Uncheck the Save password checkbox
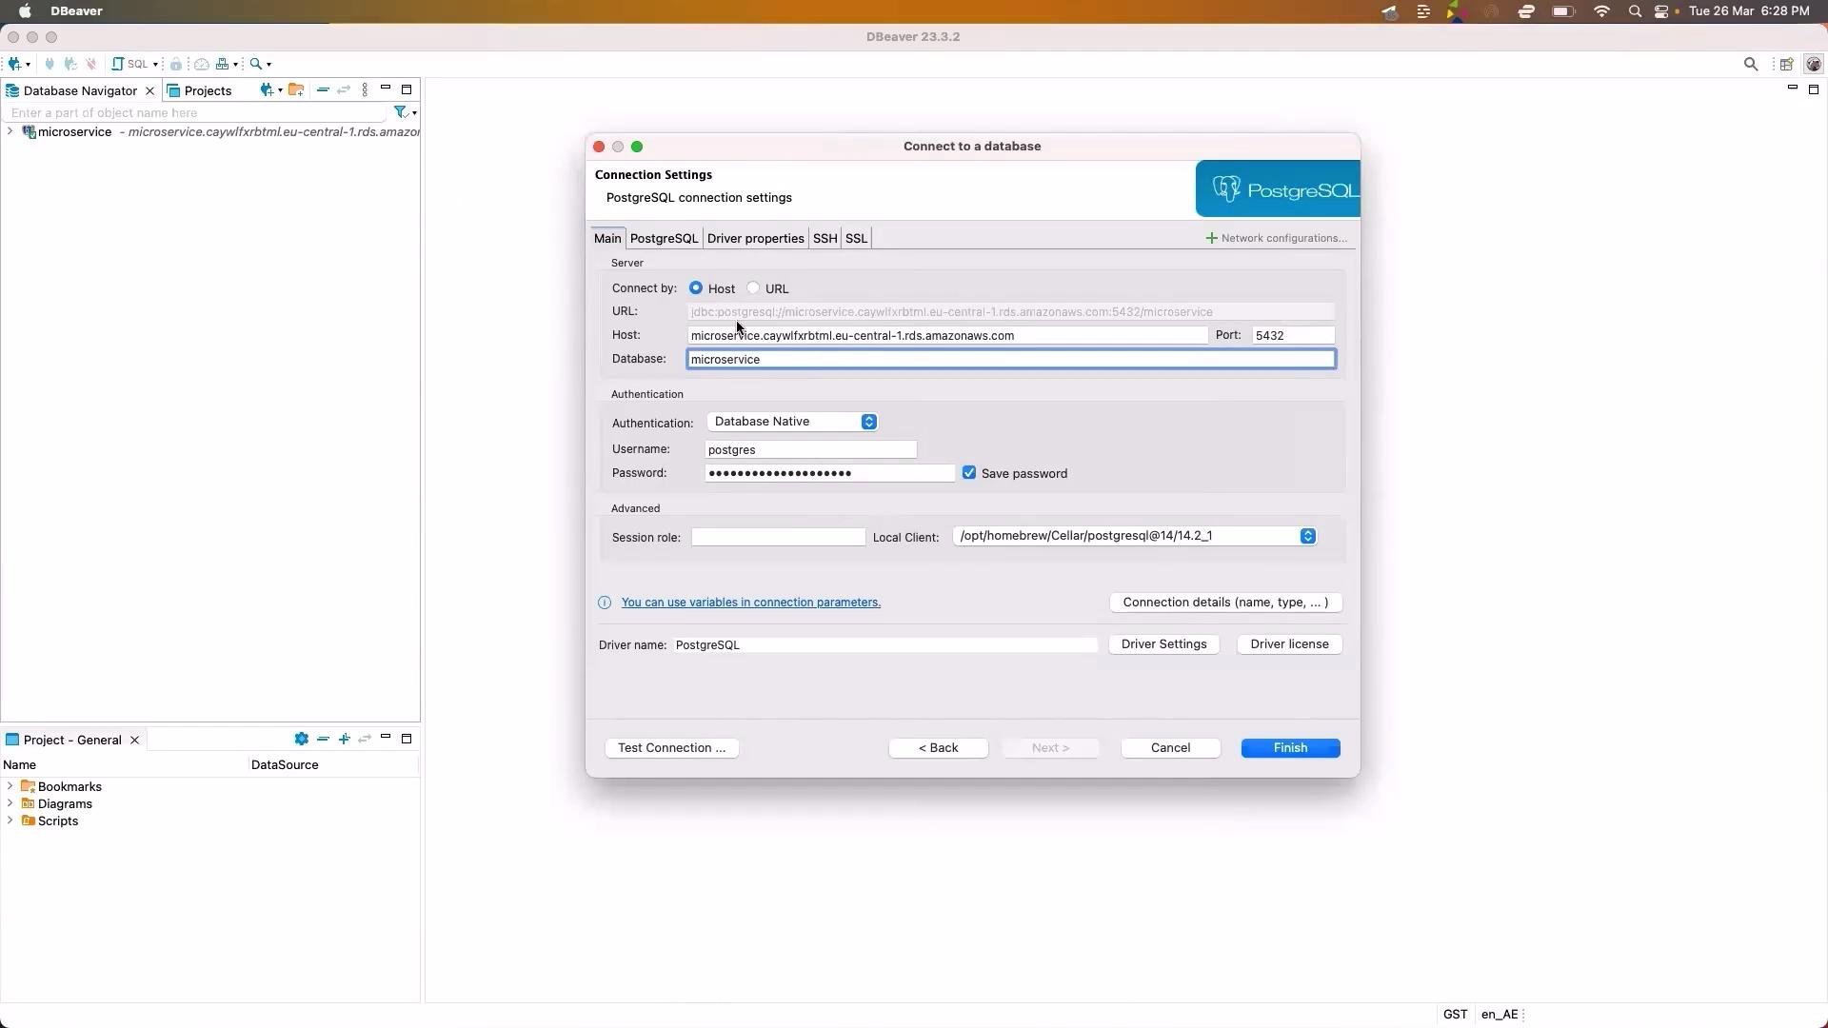This screenshot has height=1028, width=1828. (x=969, y=473)
